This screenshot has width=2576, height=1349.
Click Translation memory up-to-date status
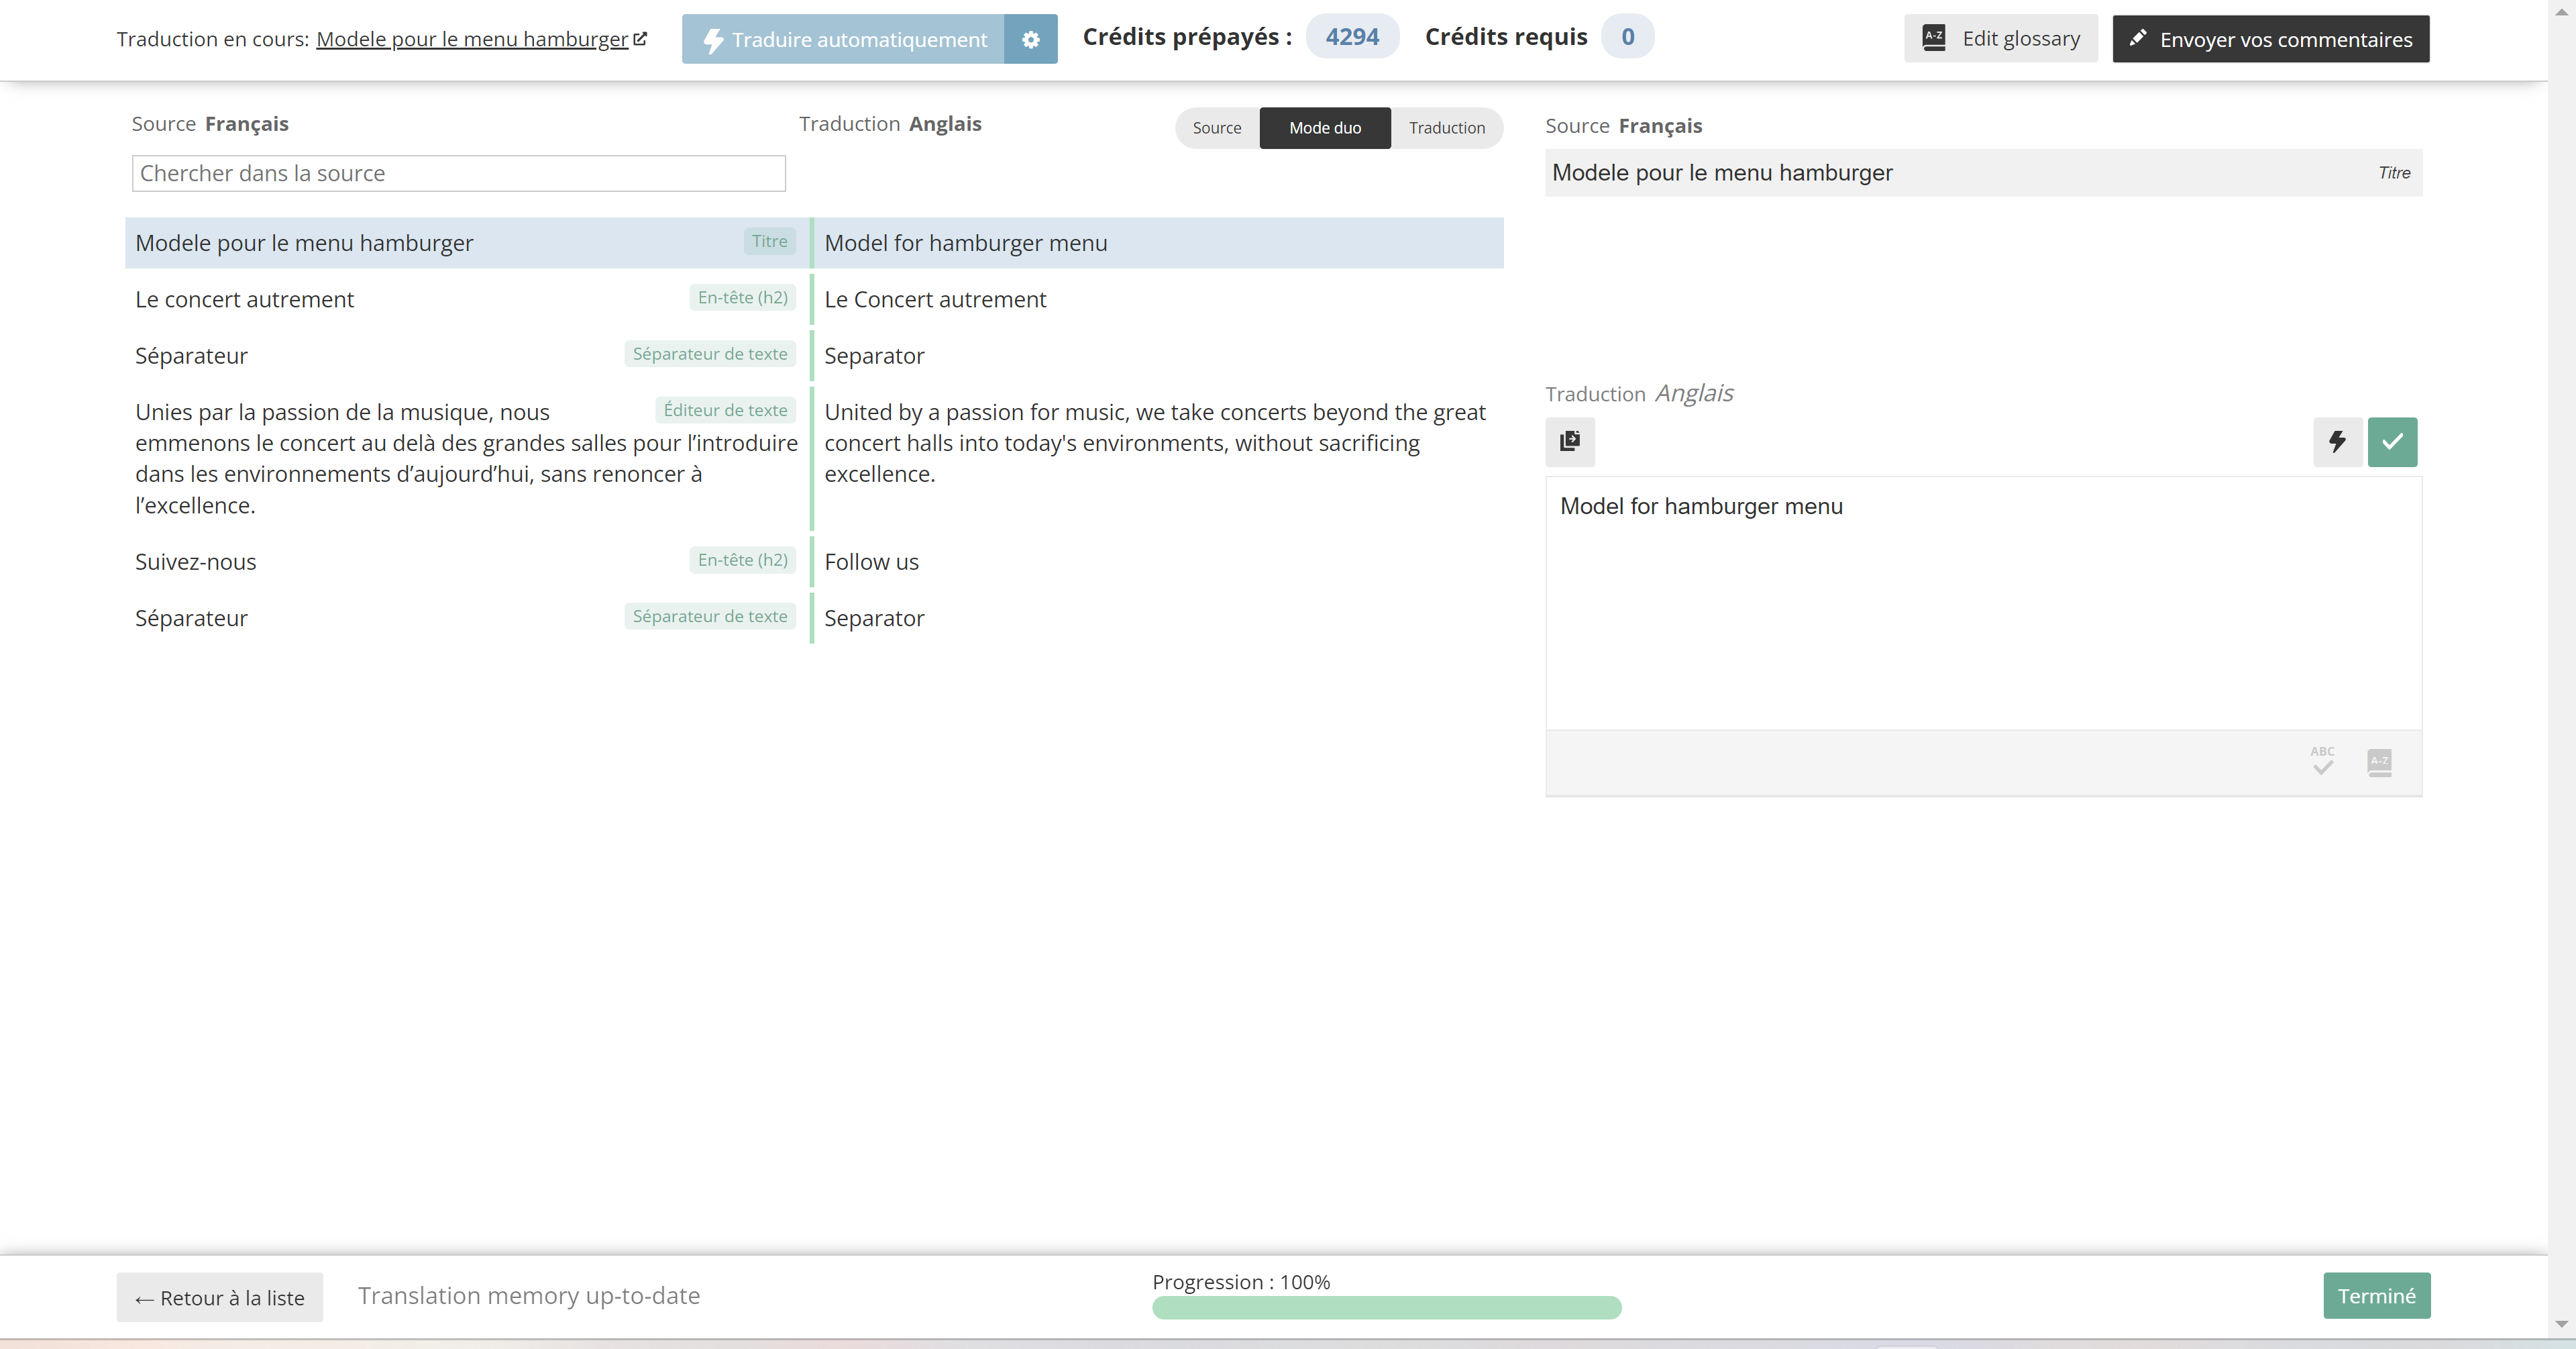coord(529,1296)
